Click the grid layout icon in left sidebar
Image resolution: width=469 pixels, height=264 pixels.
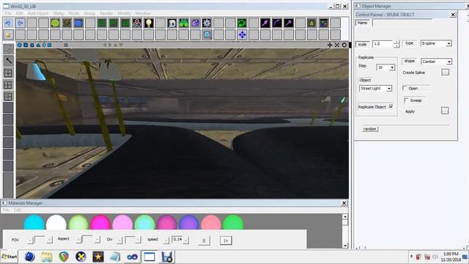pyautogui.click(x=8, y=85)
